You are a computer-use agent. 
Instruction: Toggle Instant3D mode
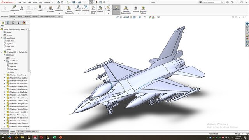[116, 9]
